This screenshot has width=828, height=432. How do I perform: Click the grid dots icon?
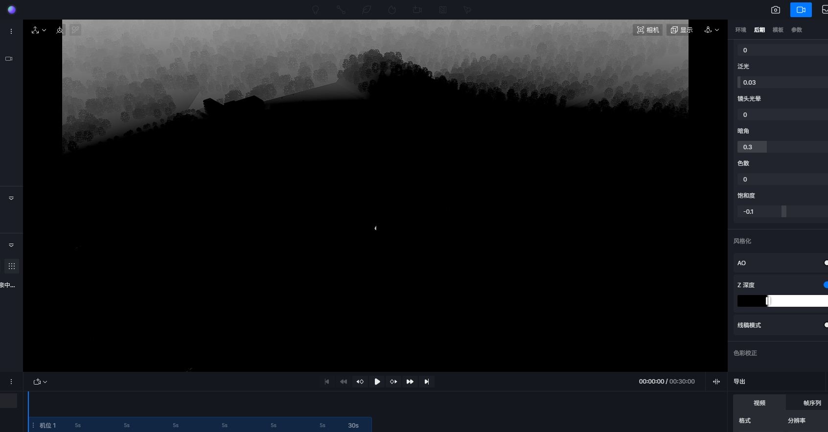click(12, 266)
